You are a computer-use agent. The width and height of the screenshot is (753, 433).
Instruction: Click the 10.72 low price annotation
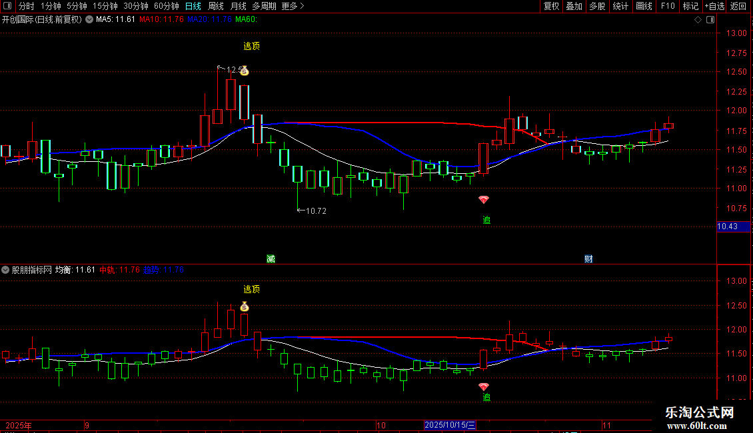(312, 211)
